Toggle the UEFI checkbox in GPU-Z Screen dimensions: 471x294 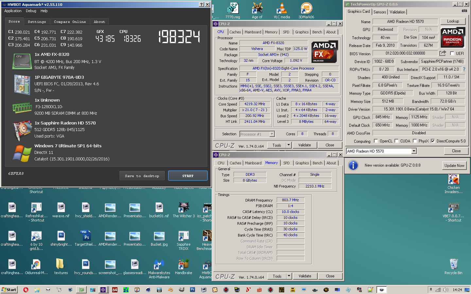(x=452, y=54)
